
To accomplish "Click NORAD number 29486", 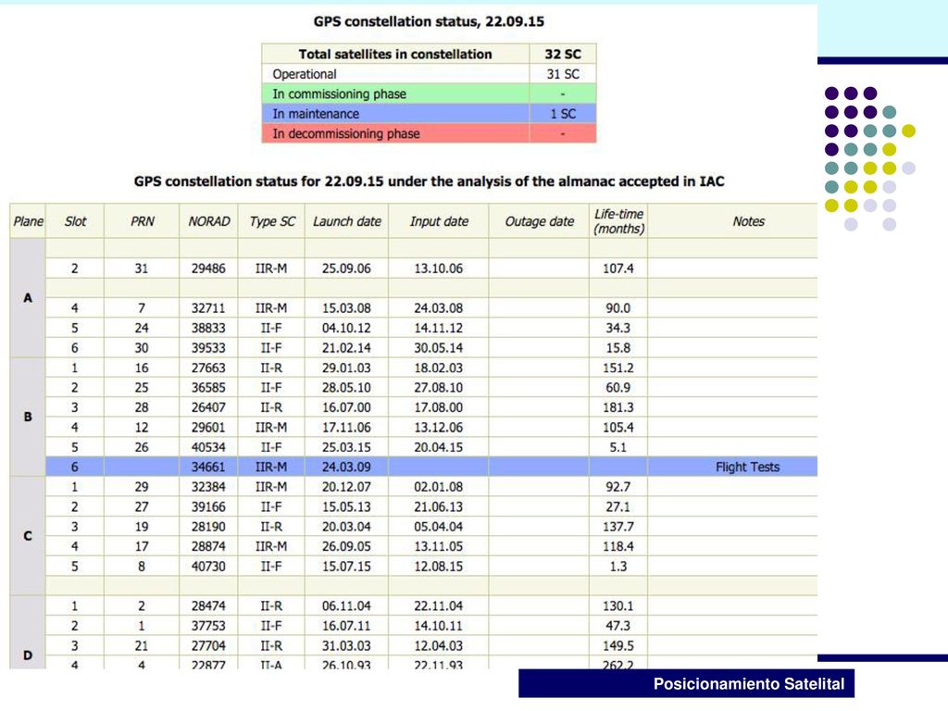I will pyautogui.click(x=208, y=268).
